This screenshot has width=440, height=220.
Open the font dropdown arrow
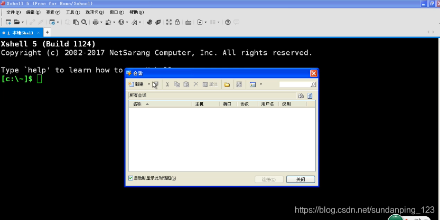pyautogui.click(x=140, y=22)
